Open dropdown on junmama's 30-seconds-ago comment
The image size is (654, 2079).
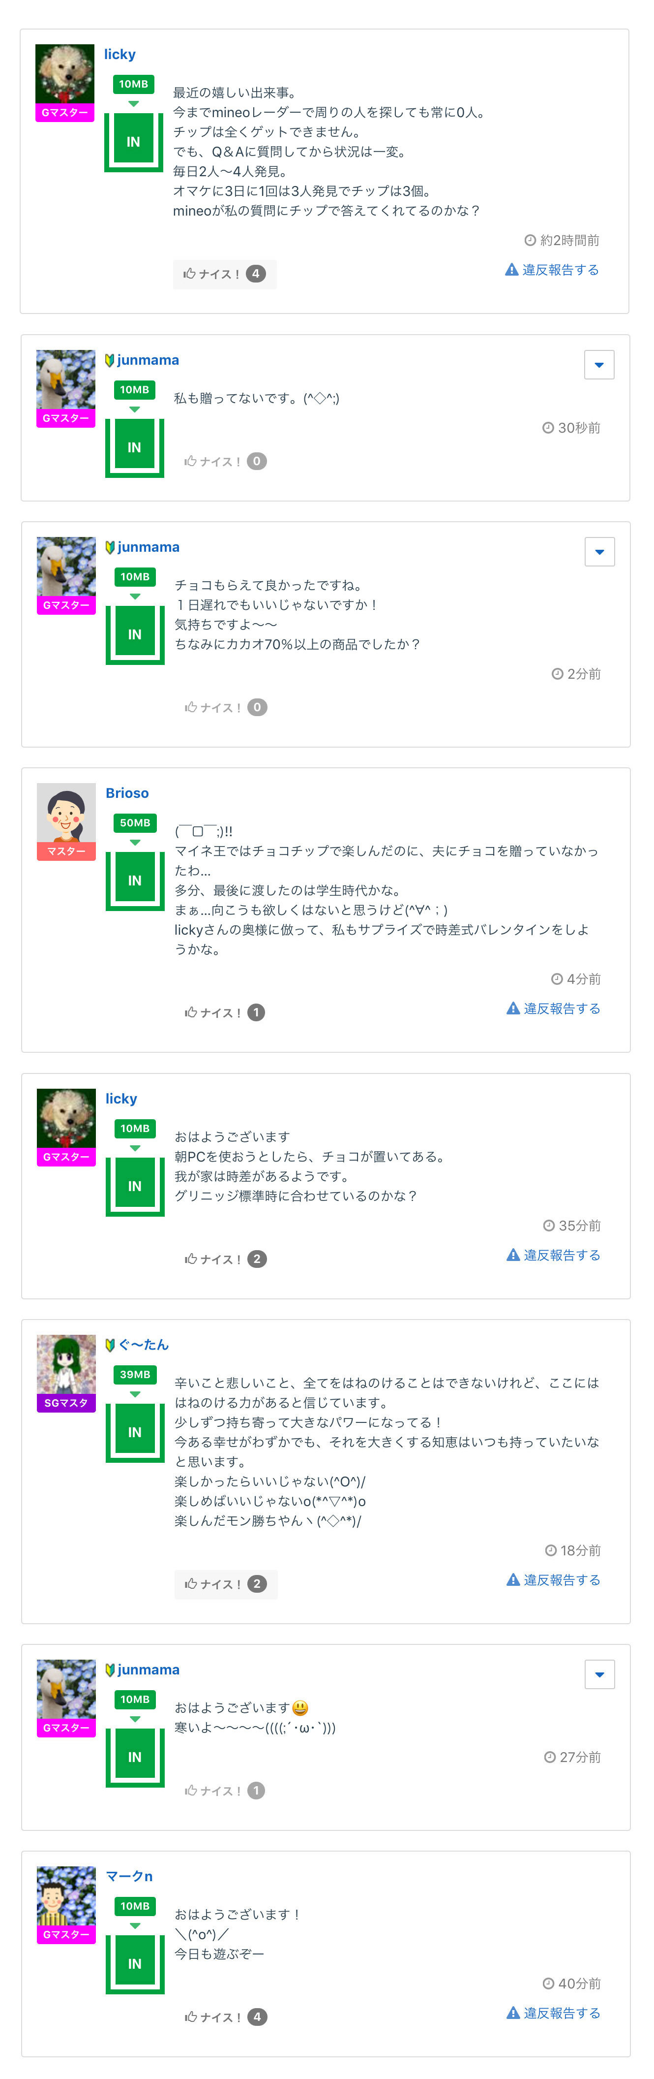click(x=598, y=365)
